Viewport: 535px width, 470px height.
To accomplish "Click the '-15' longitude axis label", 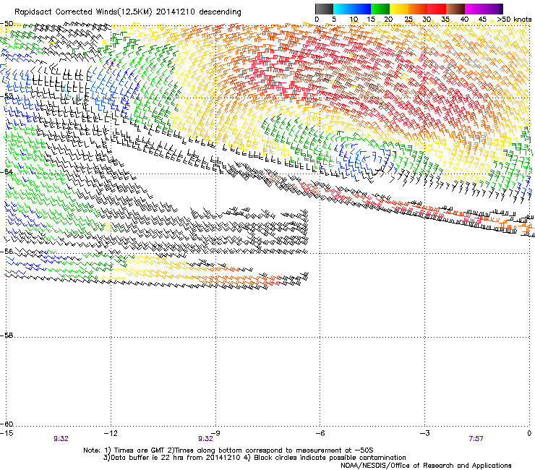I will click(7, 433).
